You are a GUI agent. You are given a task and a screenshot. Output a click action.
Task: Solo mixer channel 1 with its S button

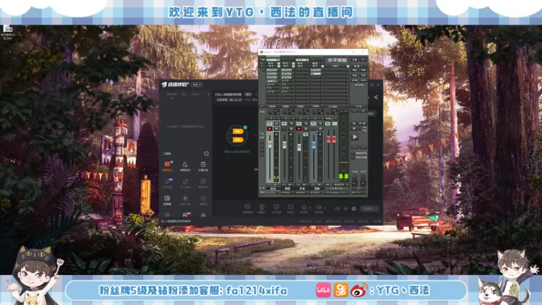coord(276,123)
